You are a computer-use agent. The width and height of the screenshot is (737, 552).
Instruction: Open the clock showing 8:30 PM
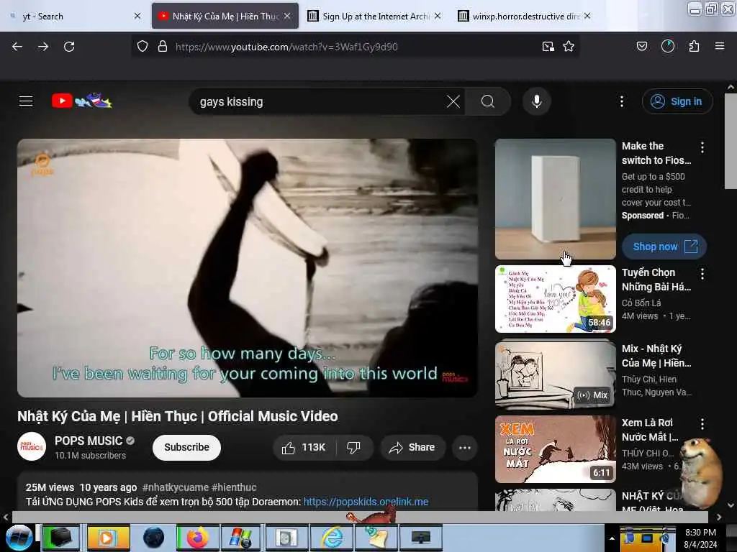700,538
